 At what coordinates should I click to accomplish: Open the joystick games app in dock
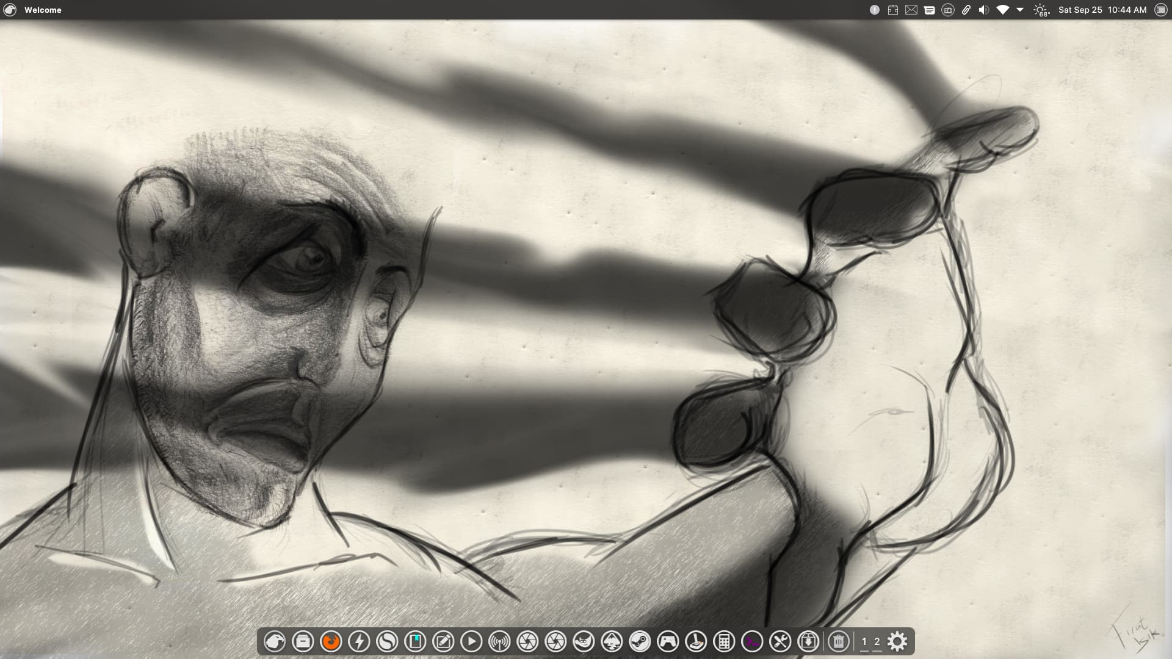tap(696, 641)
